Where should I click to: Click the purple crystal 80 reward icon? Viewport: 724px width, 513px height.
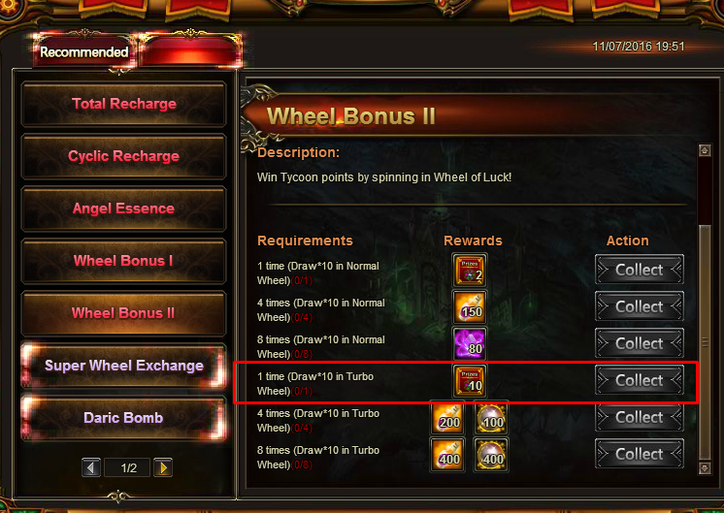pyautogui.click(x=470, y=343)
